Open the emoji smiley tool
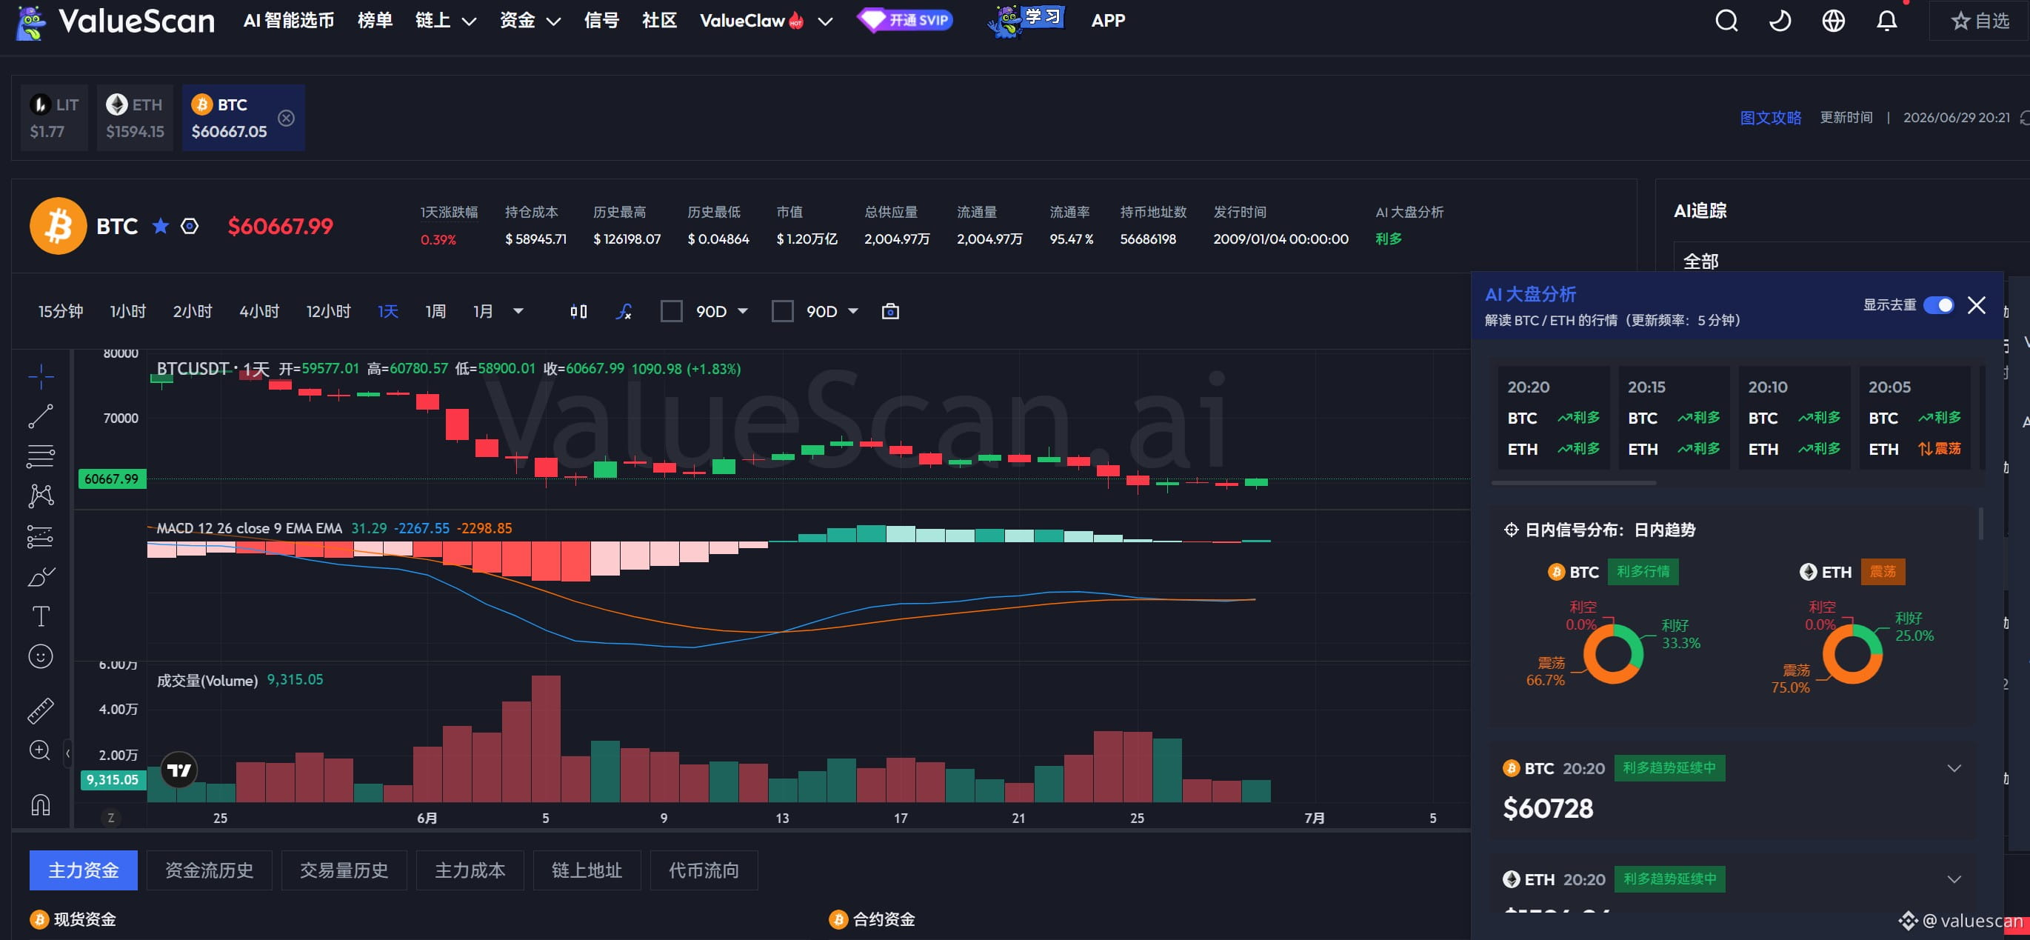This screenshot has width=2030, height=940. [x=41, y=656]
